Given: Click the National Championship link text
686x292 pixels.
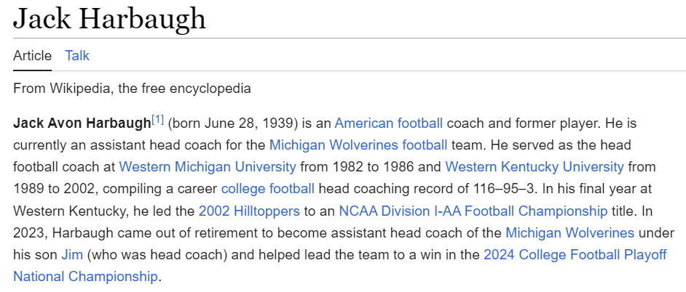Looking at the screenshot, I should pyautogui.click(x=85, y=277).
